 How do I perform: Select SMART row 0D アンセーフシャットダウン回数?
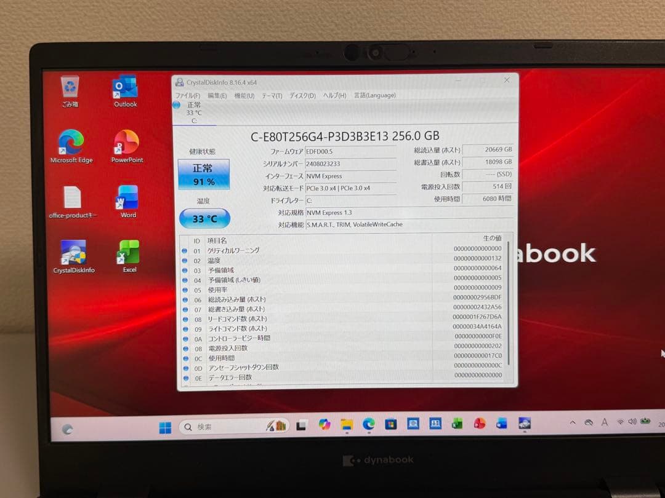[342, 367]
